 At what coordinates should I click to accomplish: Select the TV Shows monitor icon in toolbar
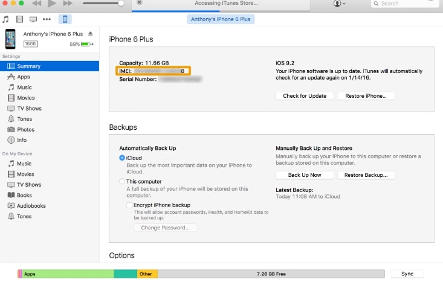33,20
